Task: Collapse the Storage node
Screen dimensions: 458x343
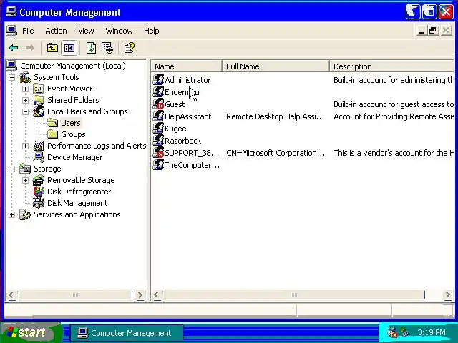Action: (x=11, y=169)
